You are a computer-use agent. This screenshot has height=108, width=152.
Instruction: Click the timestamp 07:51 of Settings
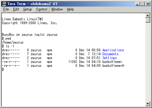click(96, 58)
